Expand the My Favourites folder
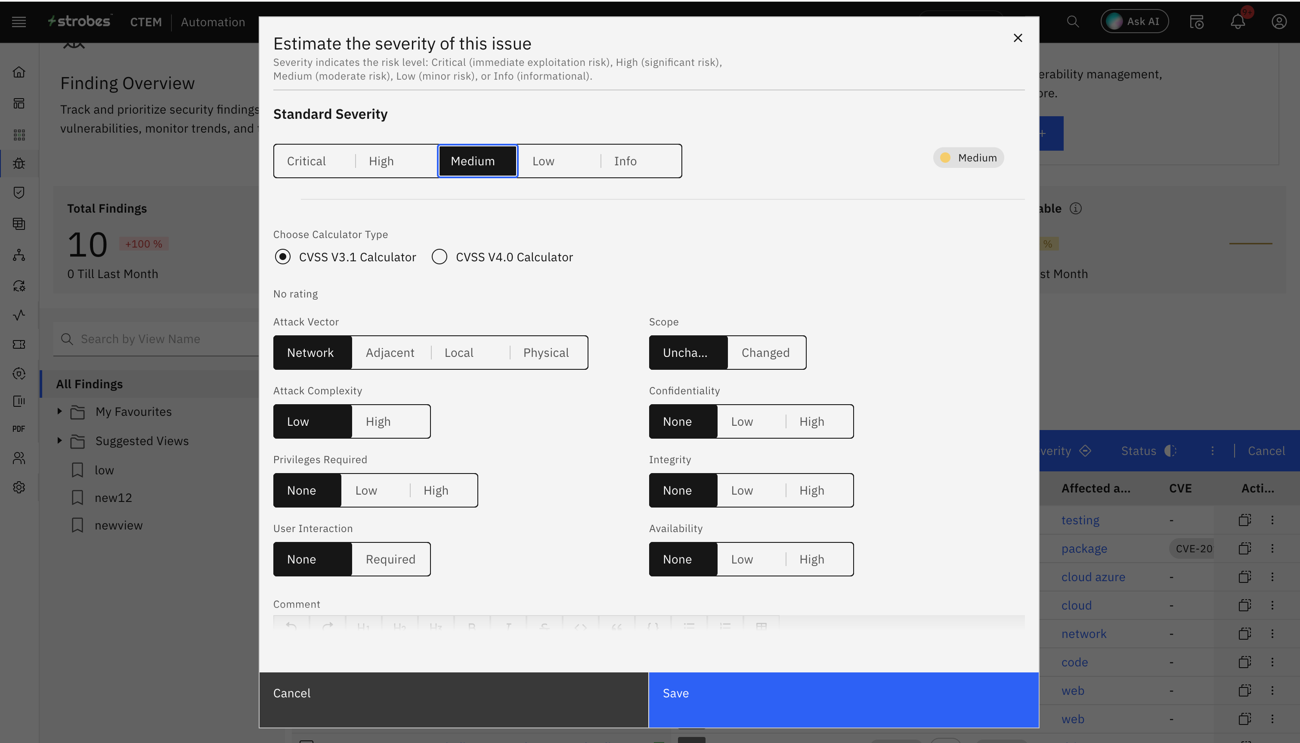 pyautogui.click(x=59, y=411)
